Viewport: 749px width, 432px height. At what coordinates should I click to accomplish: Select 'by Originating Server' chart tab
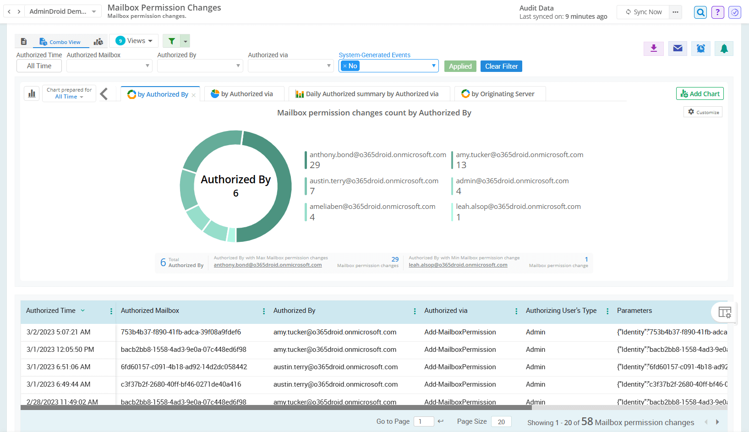pyautogui.click(x=500, y=94)
